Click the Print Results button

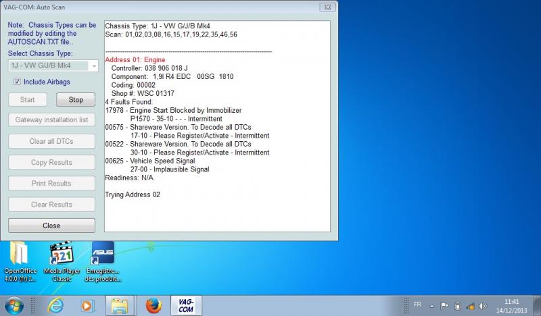click(52, 184)
